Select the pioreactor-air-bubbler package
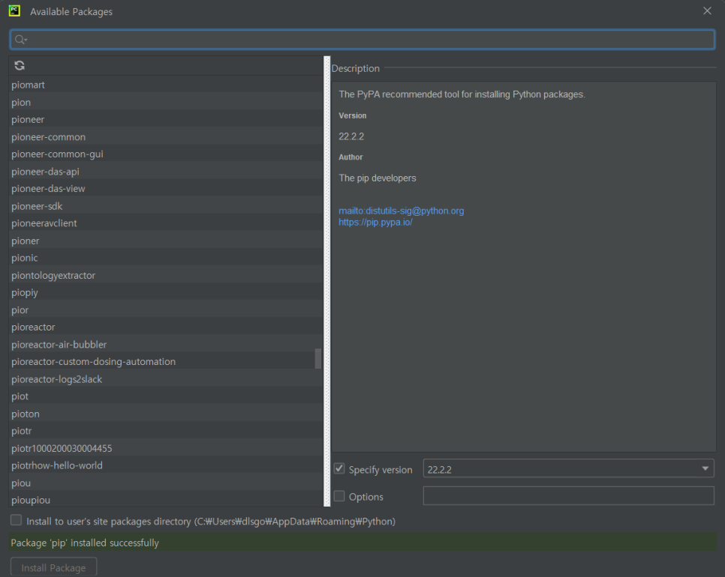Image resolution: width=725 pixels, height=577 pixels. click(x=166, y=345)
